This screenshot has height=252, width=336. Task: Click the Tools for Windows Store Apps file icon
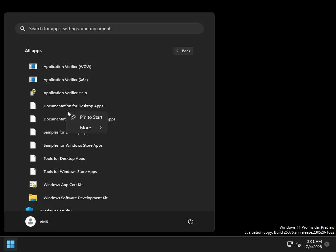click(x=33, y=171)
